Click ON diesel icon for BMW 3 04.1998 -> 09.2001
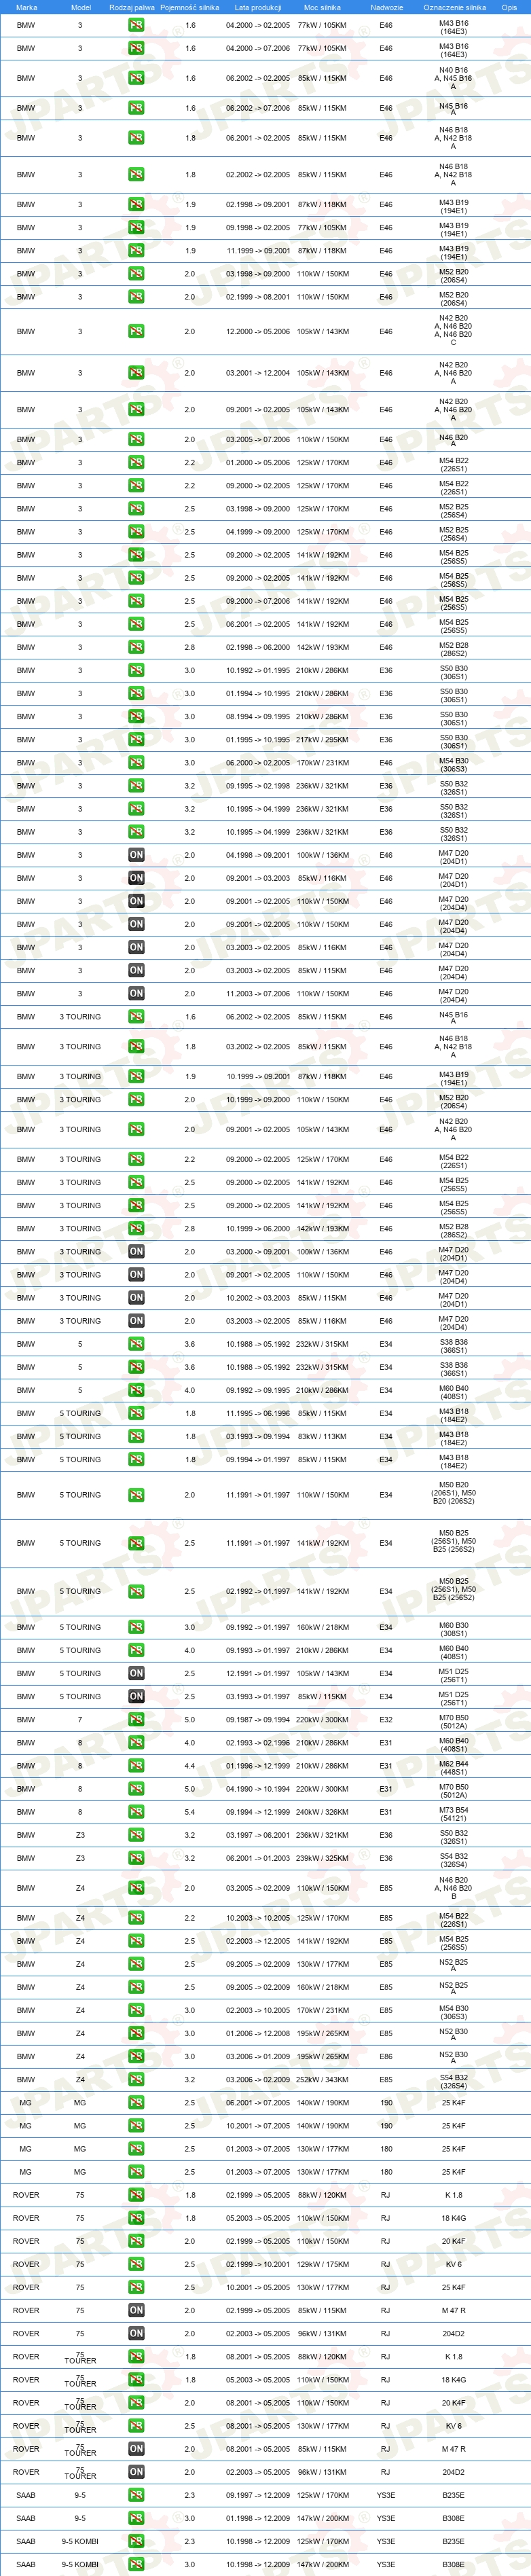 tap(136, 855)
